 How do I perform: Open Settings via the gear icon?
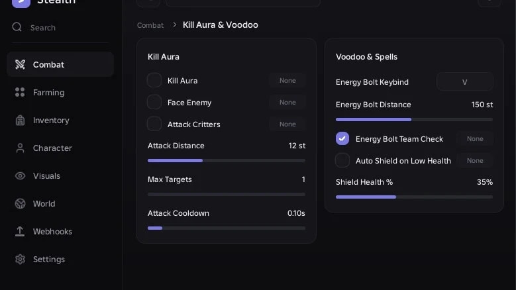pyautogui.click(x=20, y=259)
